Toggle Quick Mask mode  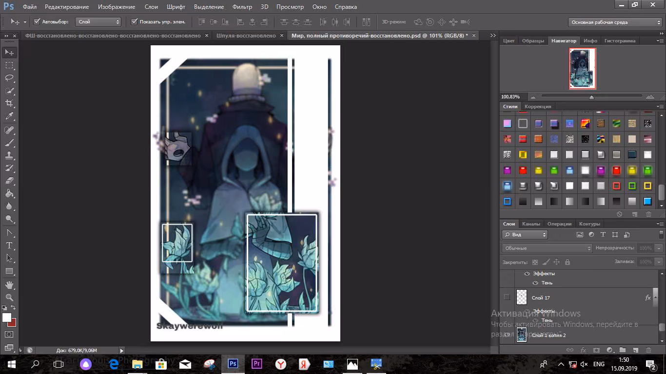tap(9, 335)
